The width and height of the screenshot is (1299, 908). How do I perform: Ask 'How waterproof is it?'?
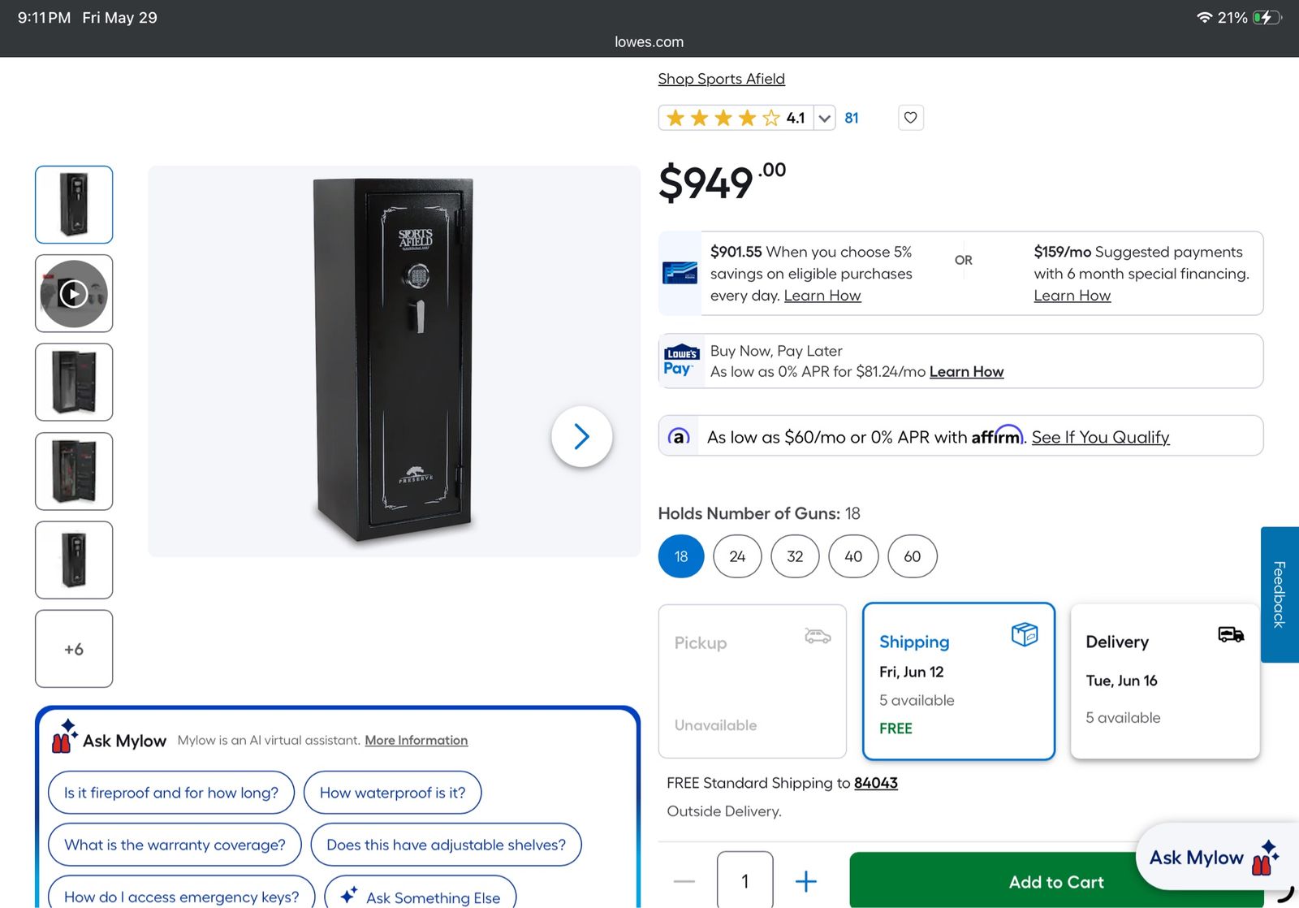[392, 793]
